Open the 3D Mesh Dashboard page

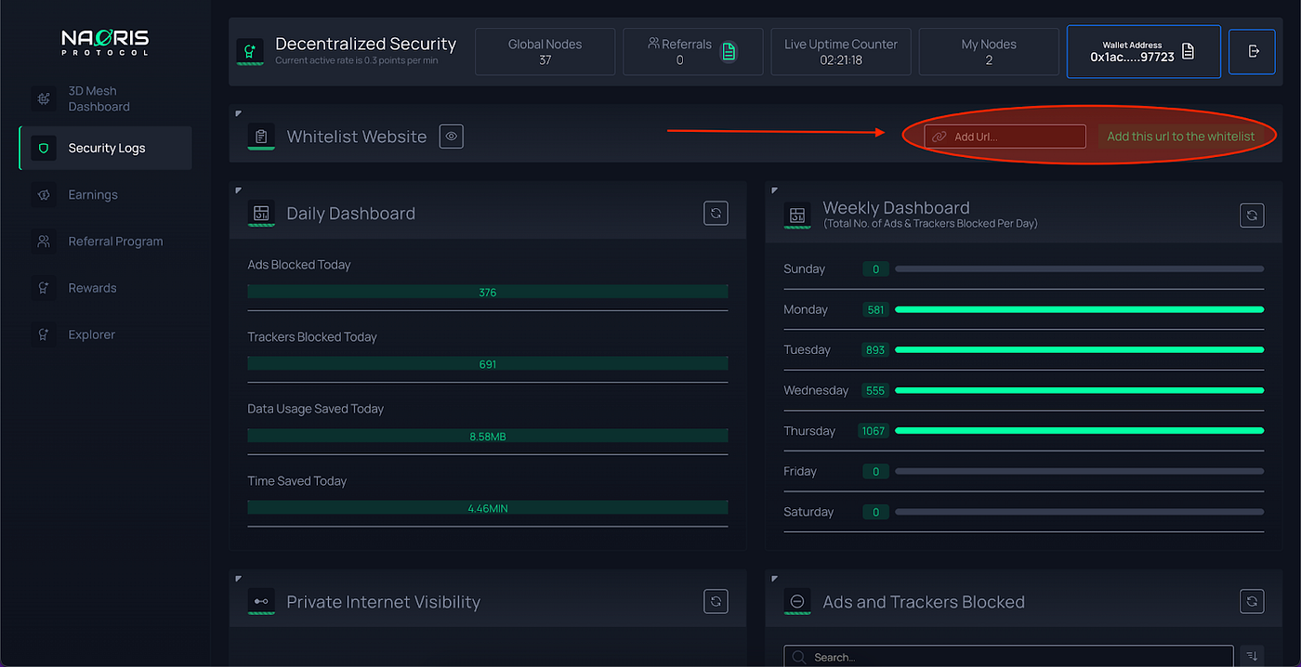[x=105, y=98]
